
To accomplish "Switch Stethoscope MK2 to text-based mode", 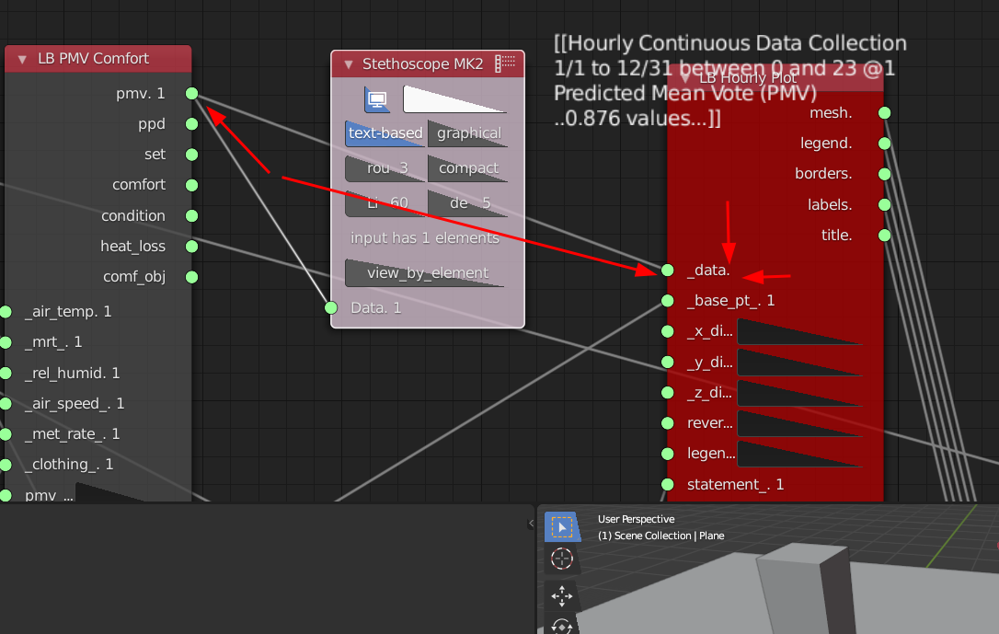I will point(385,133).
